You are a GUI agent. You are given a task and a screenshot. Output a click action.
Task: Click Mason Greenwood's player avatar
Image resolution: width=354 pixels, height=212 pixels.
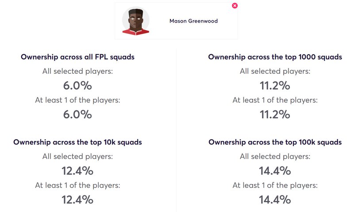[136, 21]
